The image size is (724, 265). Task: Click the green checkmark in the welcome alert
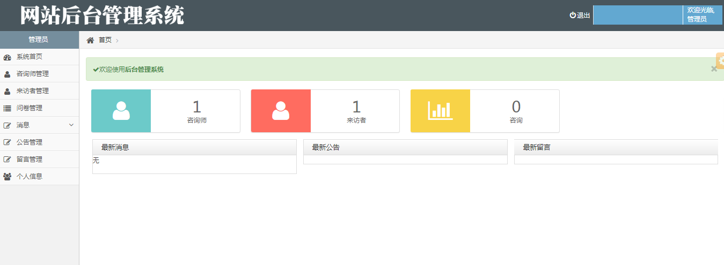coord(96,70)
